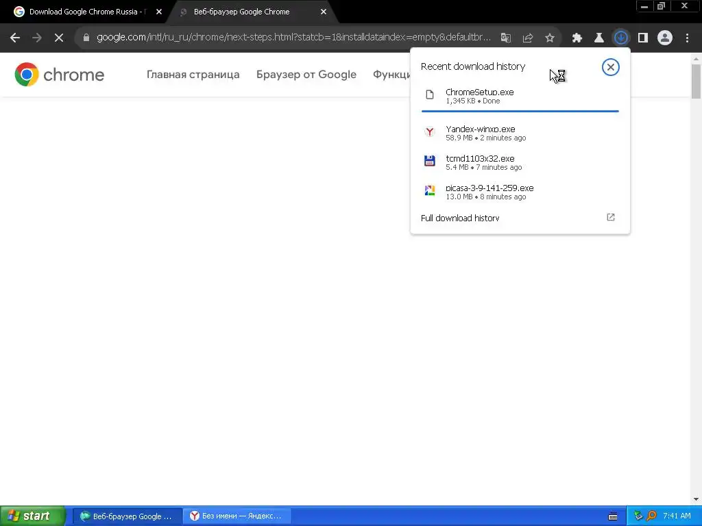The image size is (702, 526).
Task: Go back using the browser back arrow
Action: point(15,38)
